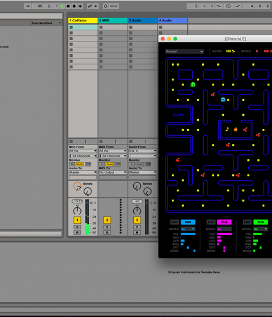Toggle the follow arrow button
Image resolution: width=272 pixels, height=317 pixels.
pos(28,6)
